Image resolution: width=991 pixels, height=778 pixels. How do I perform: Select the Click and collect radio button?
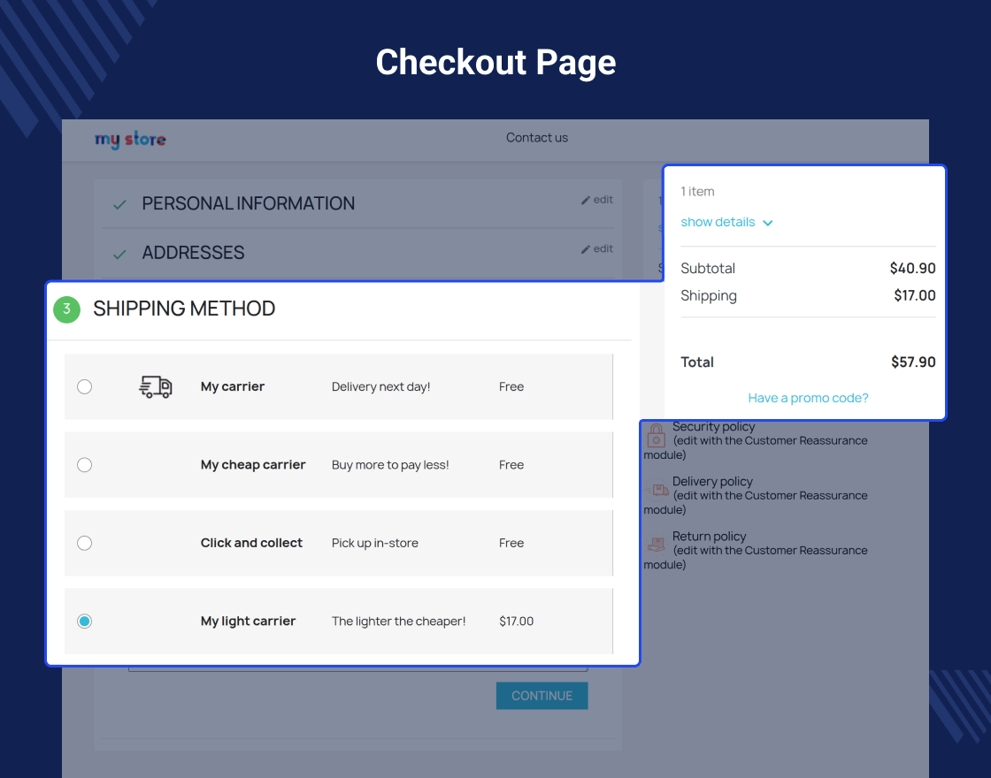pyautogui.click(x=85, y=543)
